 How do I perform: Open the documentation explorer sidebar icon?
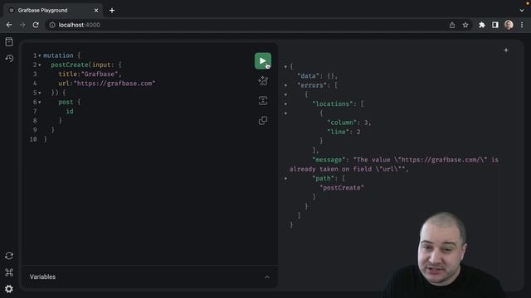click(x=9, y=42)
